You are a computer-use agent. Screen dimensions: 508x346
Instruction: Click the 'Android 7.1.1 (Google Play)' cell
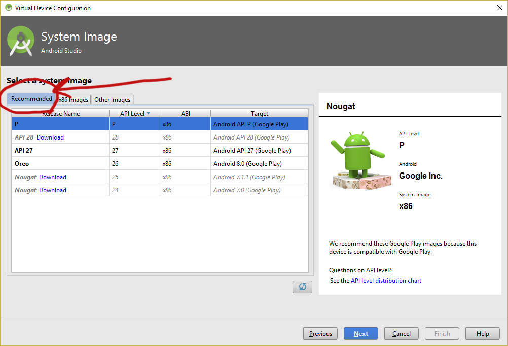(259, 177)
